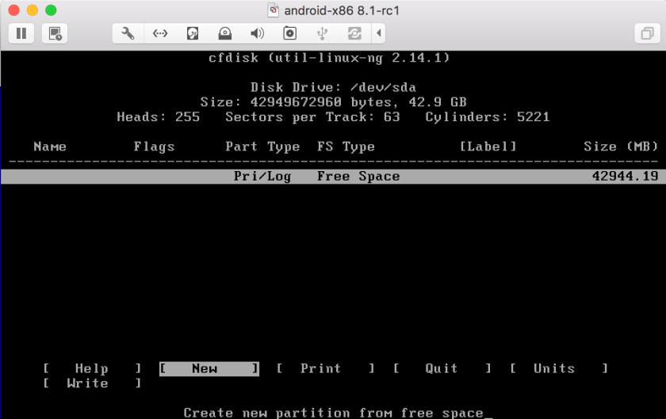Click the USB device icon
Screen dimensions: 666x419
[323, 33]
